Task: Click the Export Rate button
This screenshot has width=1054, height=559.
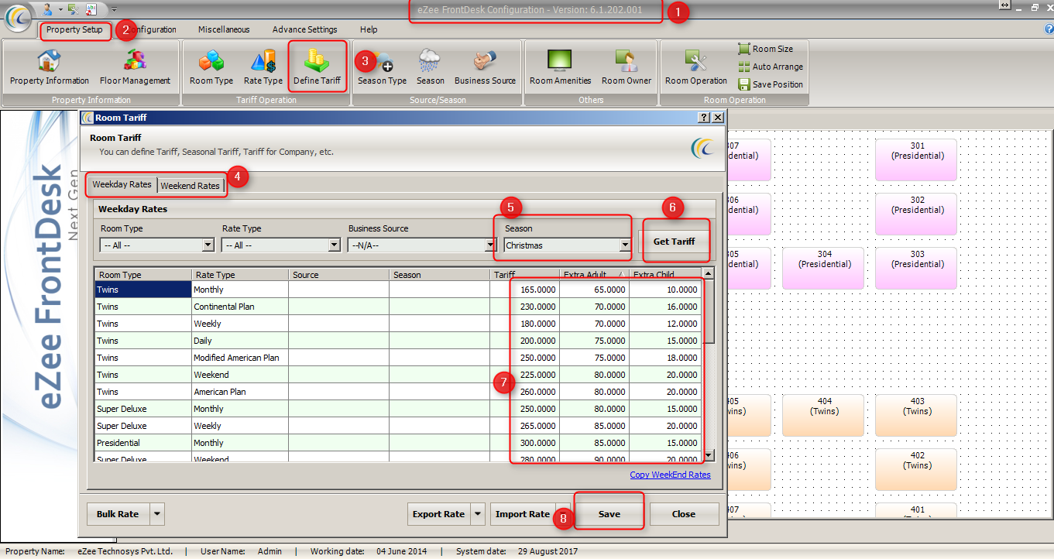Action: coord(439,514)
